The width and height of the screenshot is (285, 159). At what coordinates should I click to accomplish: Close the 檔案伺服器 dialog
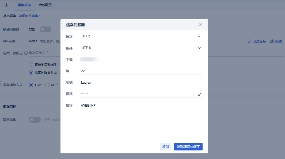click(200, 25)
